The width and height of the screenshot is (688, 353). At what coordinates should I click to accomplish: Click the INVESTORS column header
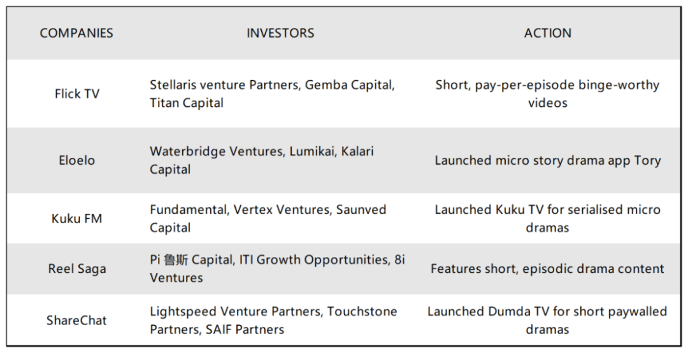point(280,33)
